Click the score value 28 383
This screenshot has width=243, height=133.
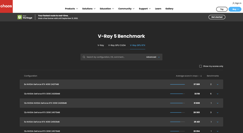[x=196, y=112]
